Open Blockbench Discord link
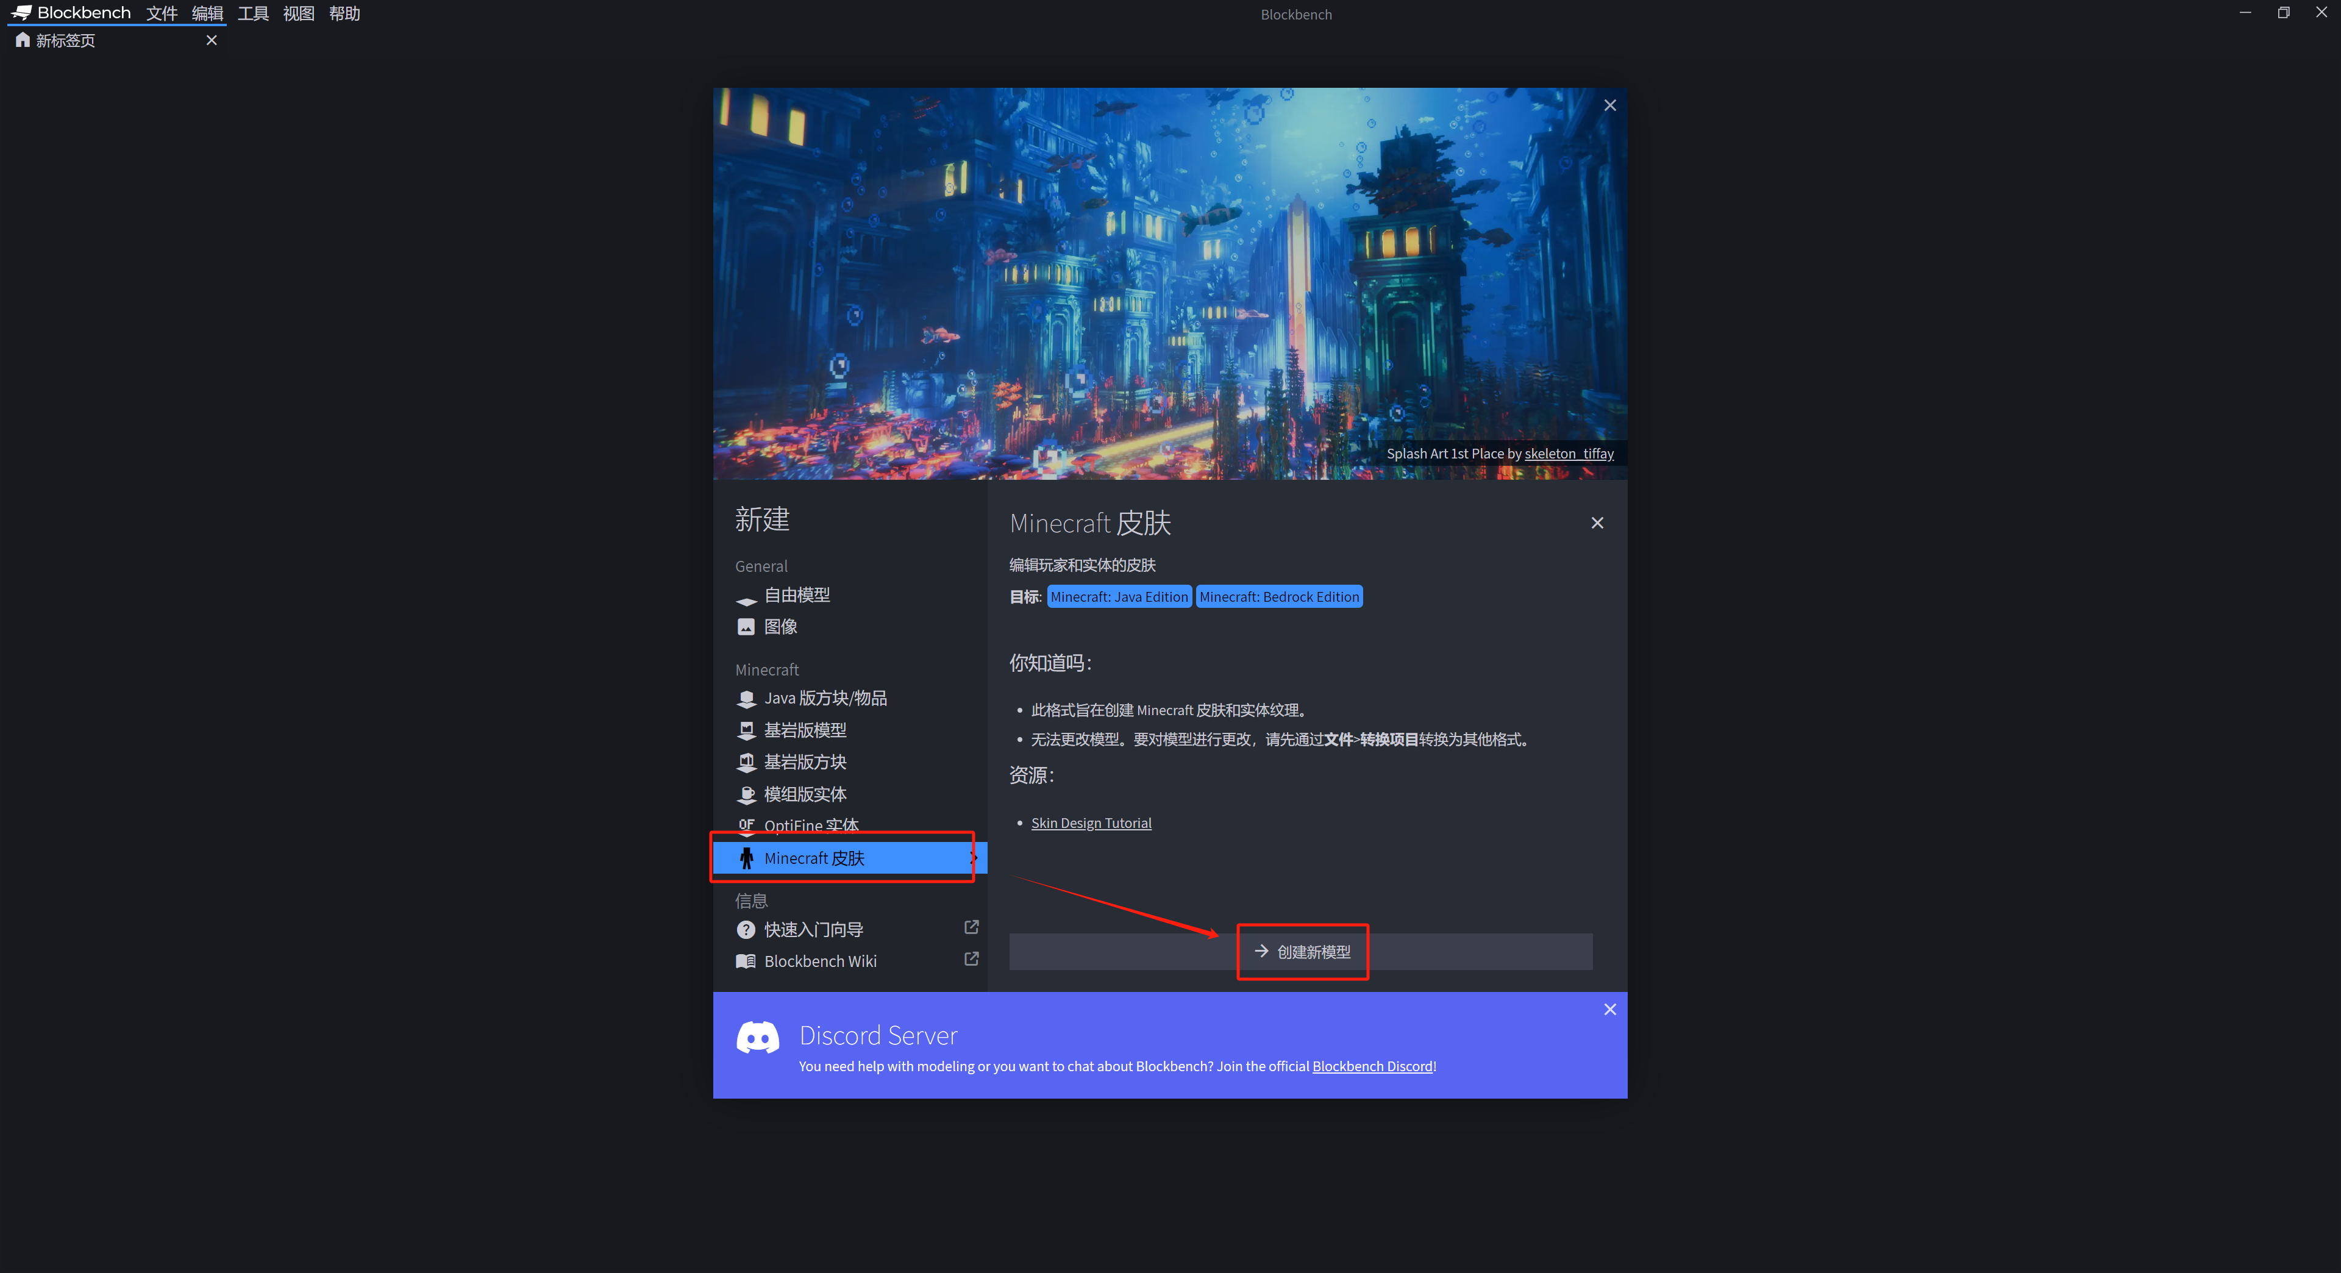 pyautogui.click(x=1372, y=1067)
